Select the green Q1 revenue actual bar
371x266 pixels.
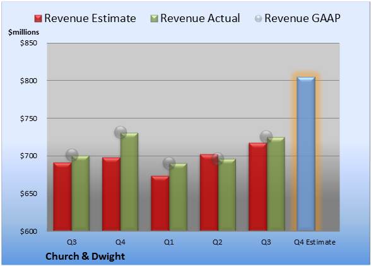pyautogui.click(x=178, y=197)
